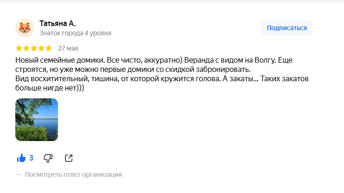This screenshot has height=193, width=344.
Task: Click the first yellow rating star
Action: [19, 48]
